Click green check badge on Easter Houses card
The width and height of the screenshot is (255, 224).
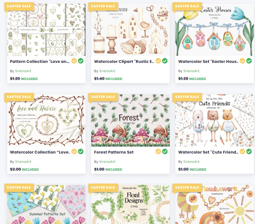click(x=249, y=61)
